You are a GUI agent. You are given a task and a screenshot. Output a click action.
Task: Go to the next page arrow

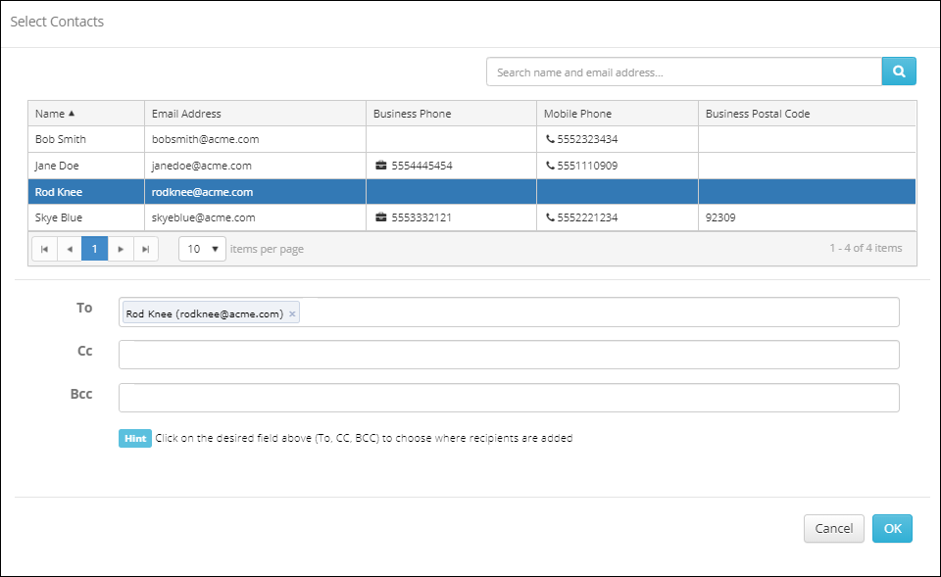pos(121,249)
